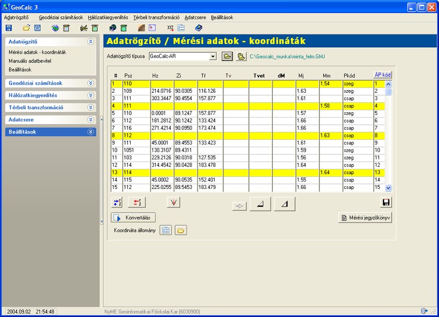Click the light-blue save-as floppy toolbar icon
The width and height of the screenshot is (439, 317).
(x=37, y=28)
